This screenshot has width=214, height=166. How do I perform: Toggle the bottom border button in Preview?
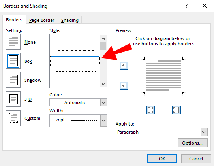click(x=124, y=86)
